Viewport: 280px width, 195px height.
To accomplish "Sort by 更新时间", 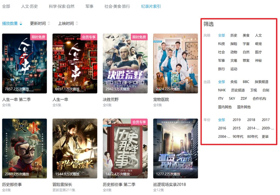I will [40, 23].
